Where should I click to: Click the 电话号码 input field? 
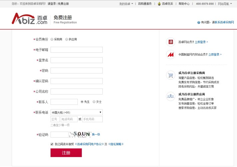point(69,119)
